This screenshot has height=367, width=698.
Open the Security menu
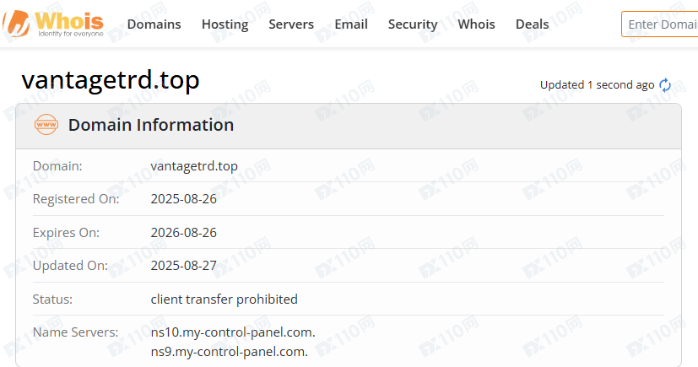pyautogui.click(x=413, y=24)
